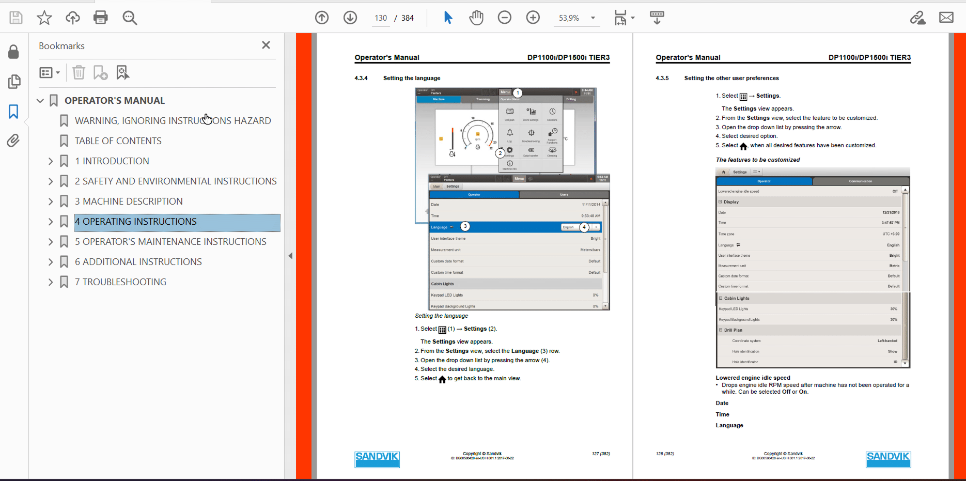Open the security lock panel in the sidebar
The height and width of the screenshot is (481, 966).
14,52
